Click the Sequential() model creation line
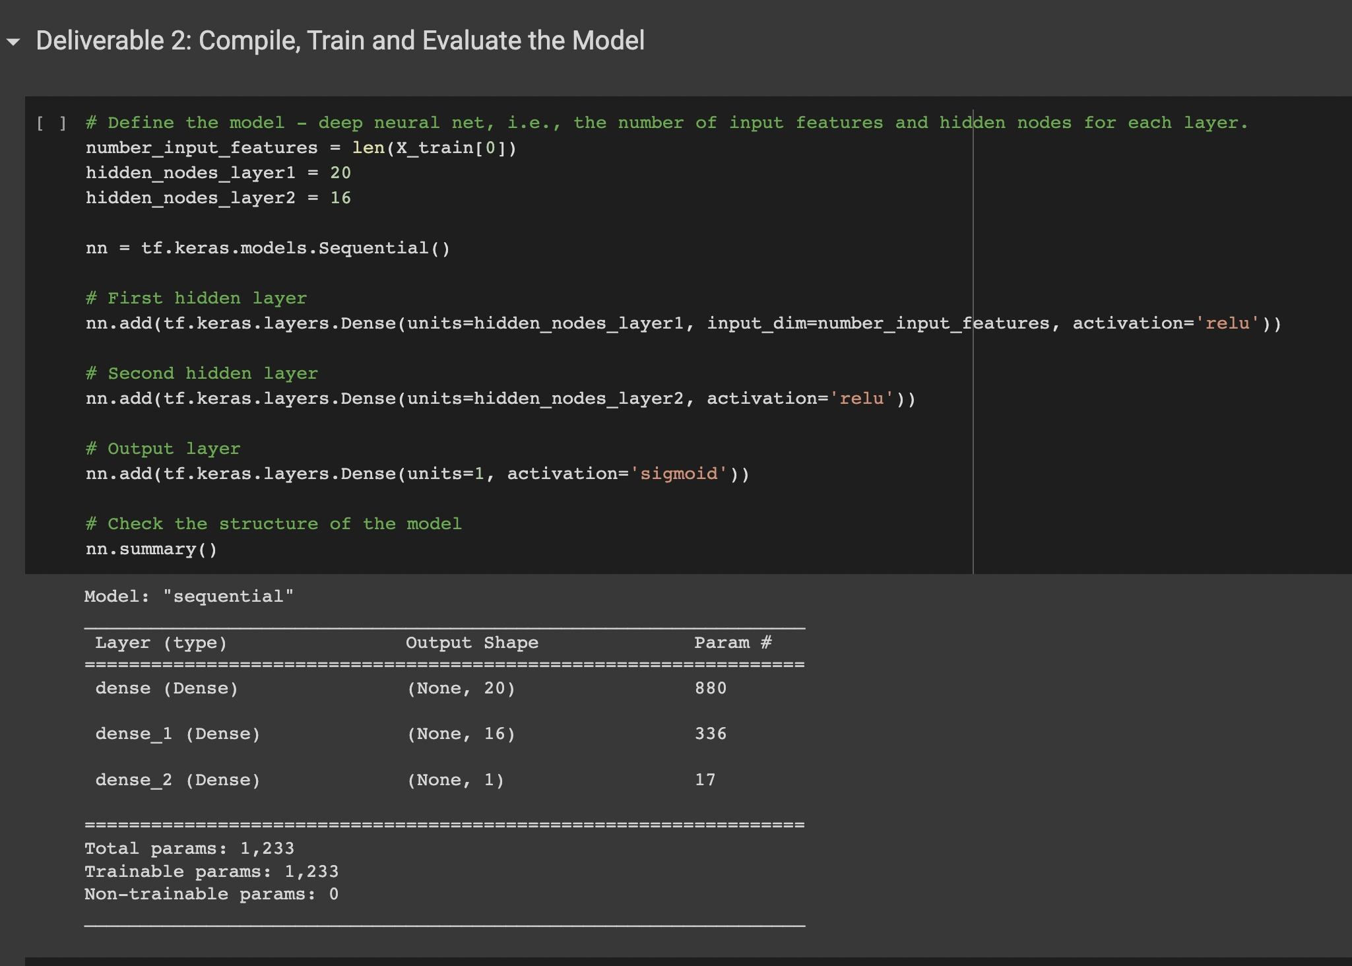This screenshot has height=966, width=1352. tap(268, 249)
